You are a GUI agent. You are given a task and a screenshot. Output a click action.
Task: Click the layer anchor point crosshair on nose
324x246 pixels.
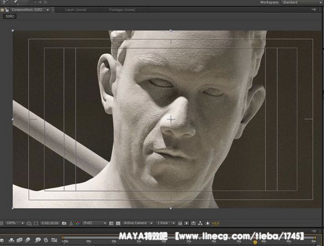click(171, 120)
